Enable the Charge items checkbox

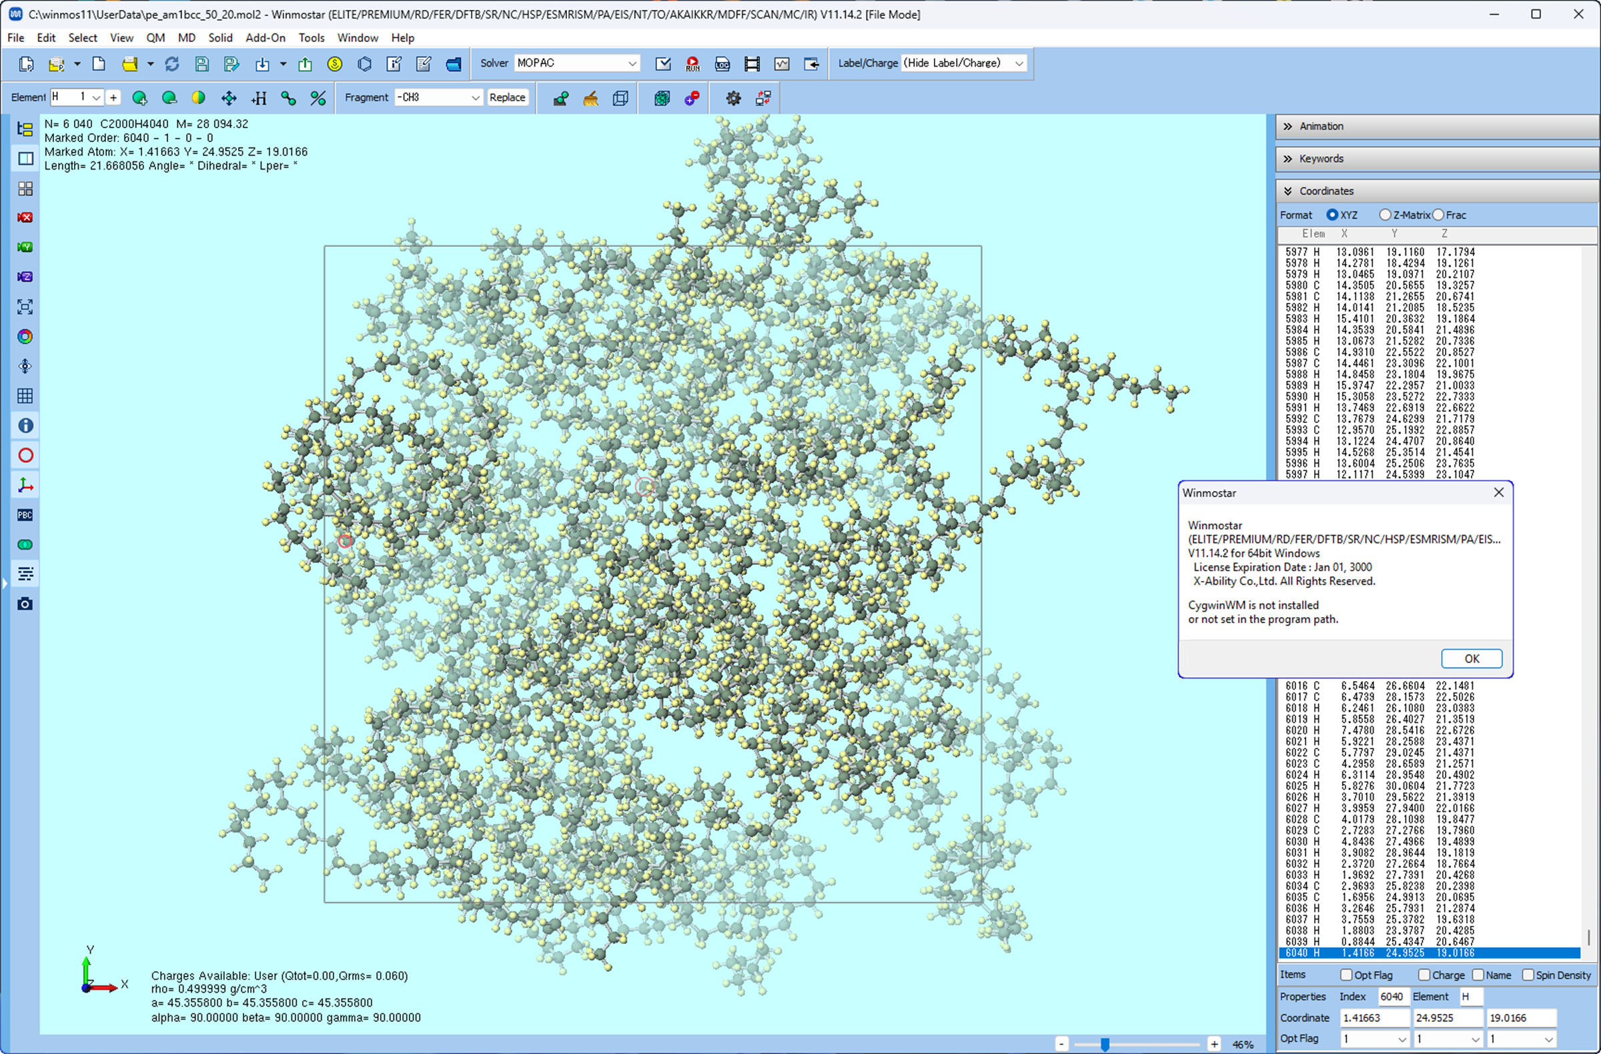coord(1424,975)
